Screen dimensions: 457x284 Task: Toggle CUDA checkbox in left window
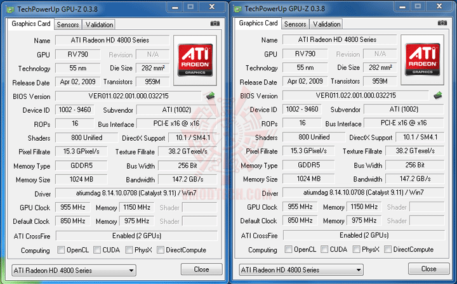point(97,250)
